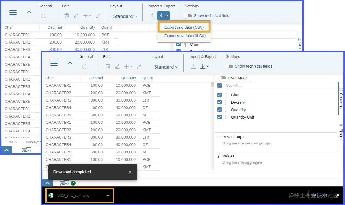
Task: Open add dropdown arrow in front window
Action: pos(131,66)
